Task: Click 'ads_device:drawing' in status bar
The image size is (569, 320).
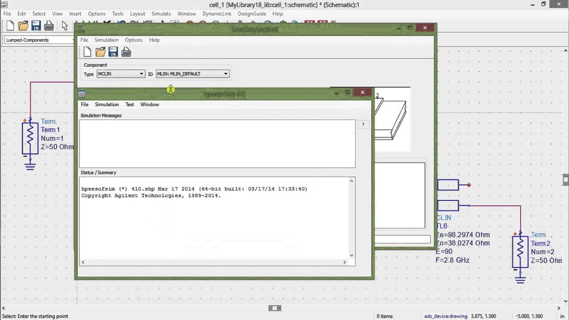Action: [445, 316]
